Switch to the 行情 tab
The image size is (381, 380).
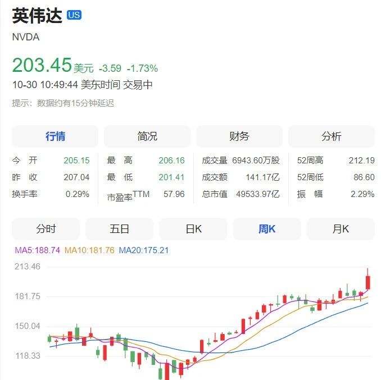55,136
